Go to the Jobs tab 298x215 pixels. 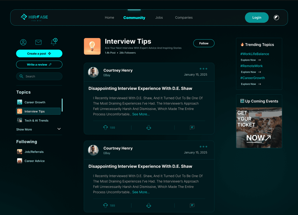tap(159, 17)
